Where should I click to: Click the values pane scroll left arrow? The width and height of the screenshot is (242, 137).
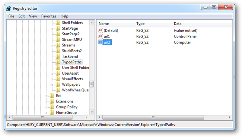[99, 117]
